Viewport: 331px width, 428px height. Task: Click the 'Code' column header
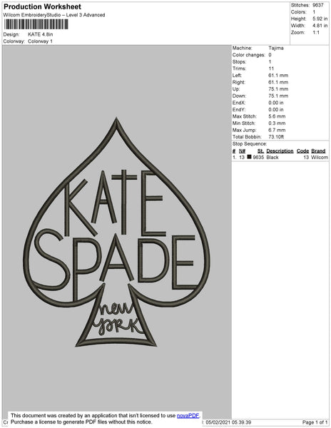(302, 151)
